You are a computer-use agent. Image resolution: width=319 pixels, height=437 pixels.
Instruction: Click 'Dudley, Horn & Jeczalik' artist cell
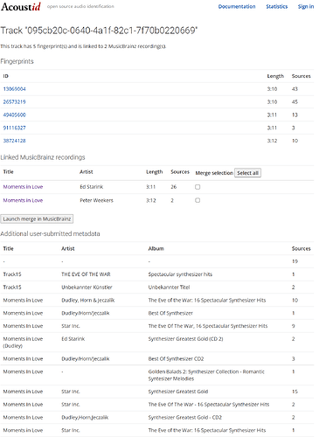pos(88,300)
